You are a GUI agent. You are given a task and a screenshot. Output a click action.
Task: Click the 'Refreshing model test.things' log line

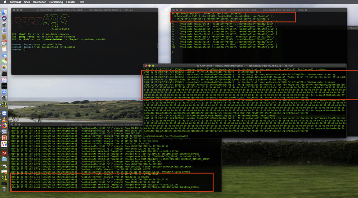209,115
